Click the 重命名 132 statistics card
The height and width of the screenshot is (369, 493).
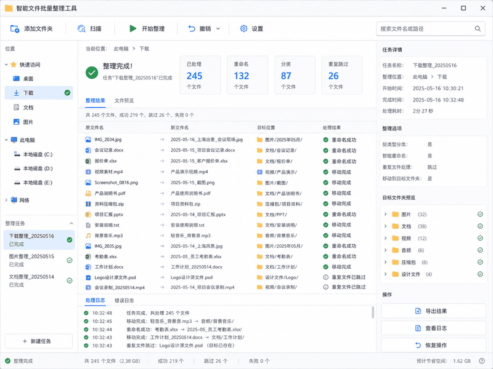[248, 75]
